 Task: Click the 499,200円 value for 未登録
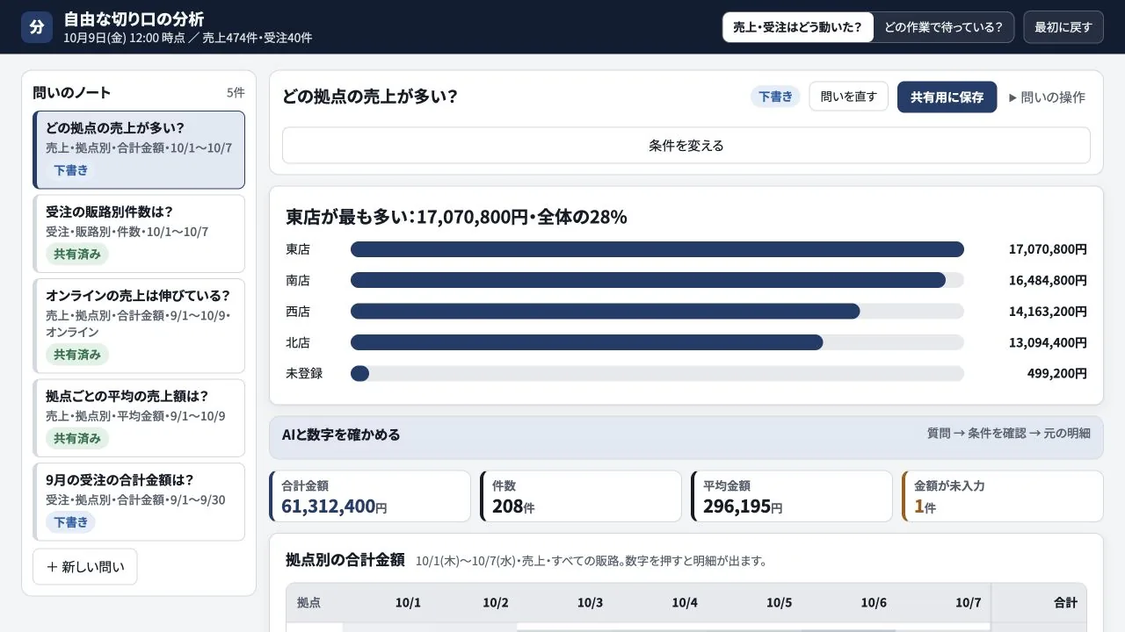(1057, 374)
